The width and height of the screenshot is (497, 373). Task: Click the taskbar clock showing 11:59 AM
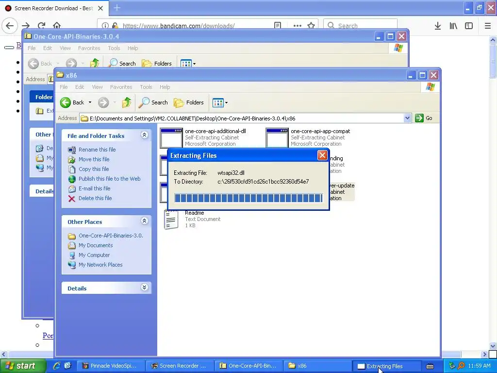tap(479, 366)
